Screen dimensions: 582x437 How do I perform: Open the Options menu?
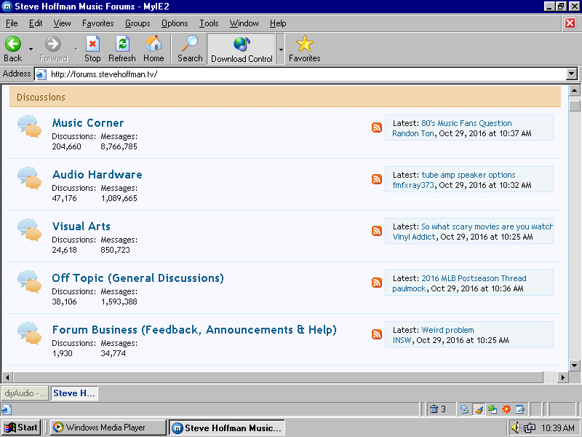point(175,23)
